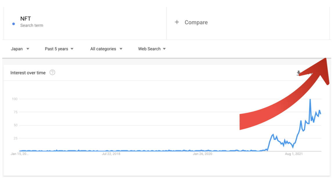Click the NFT search term field
The width and height of the screenshot is (334, 179).
26,19
